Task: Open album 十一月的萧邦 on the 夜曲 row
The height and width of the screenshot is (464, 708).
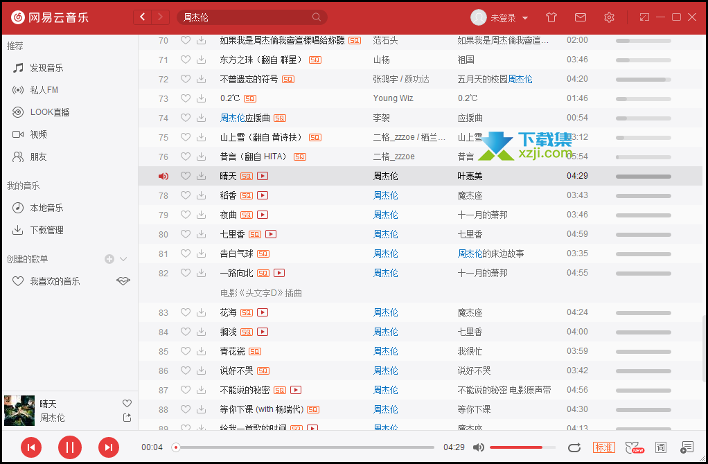Action: click(x=483, y=215)
